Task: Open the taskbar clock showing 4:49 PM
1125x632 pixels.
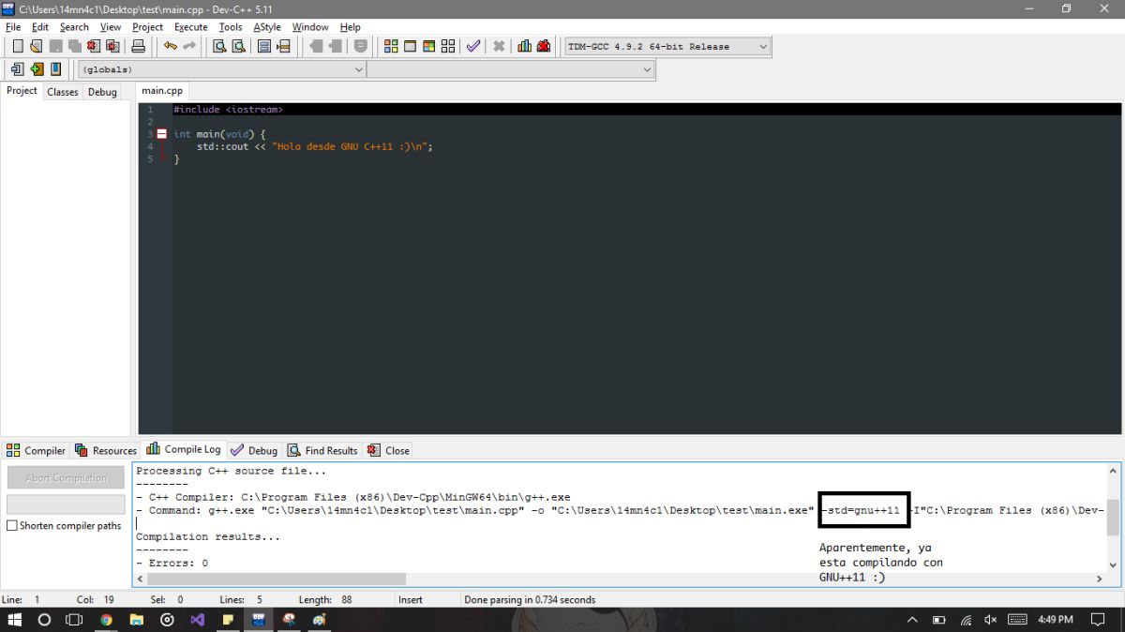Action: click(1055, 620)
